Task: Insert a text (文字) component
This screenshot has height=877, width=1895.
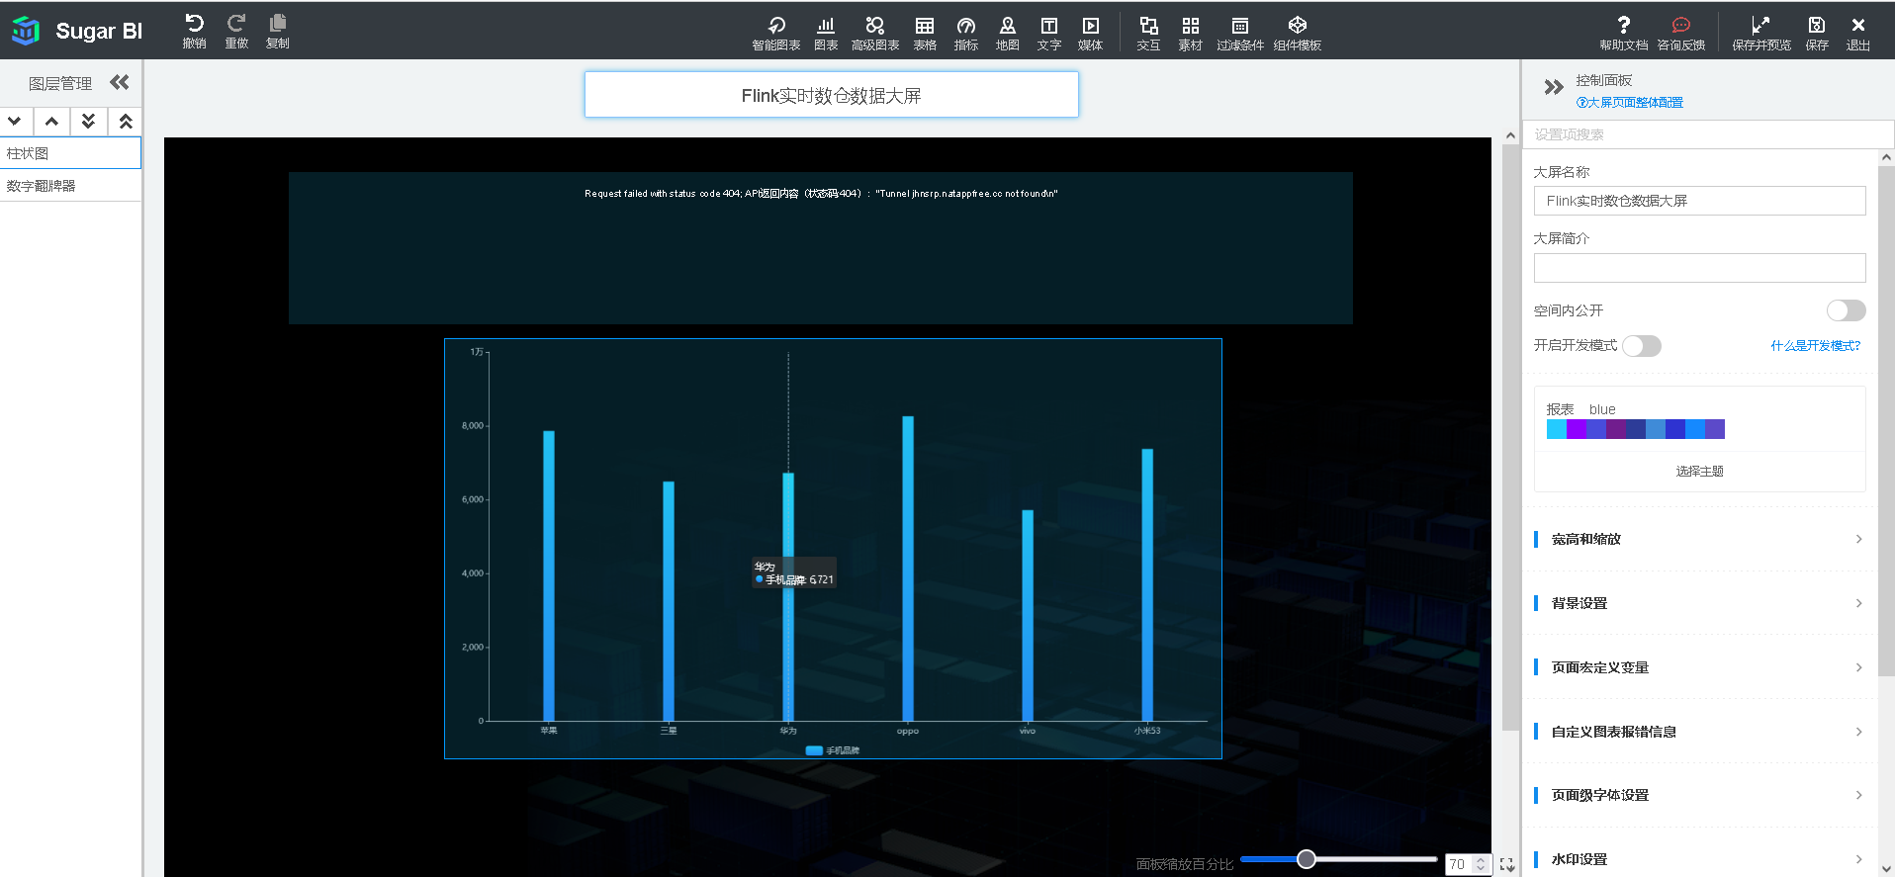Action: (1049, 33)
